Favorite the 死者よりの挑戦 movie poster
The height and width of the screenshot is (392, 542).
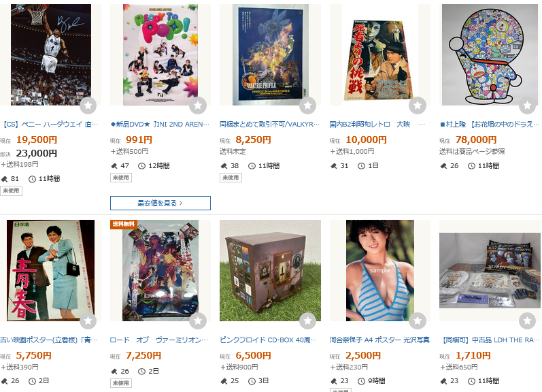click(x=418, y=105)
